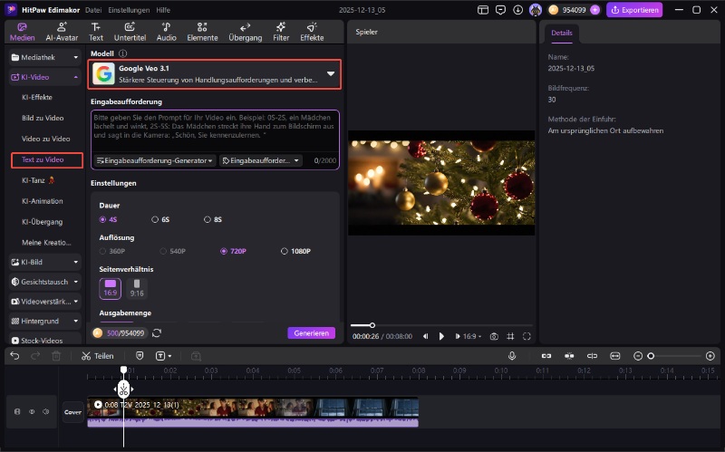Undo the last action
725x452 pixels.
(14, 356)
